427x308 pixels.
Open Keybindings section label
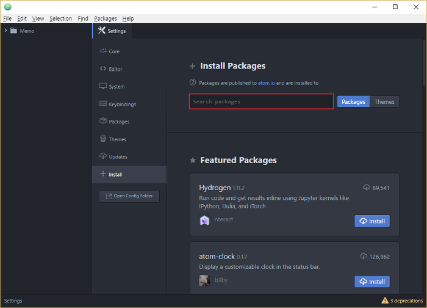pyautogui.click(x=122, y=105)
